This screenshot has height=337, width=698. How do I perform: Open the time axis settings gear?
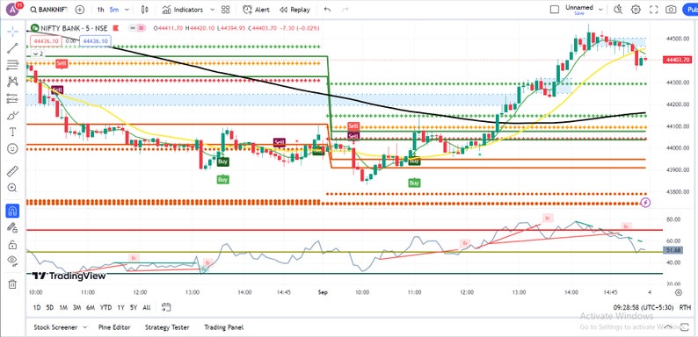tap(679, 292)
